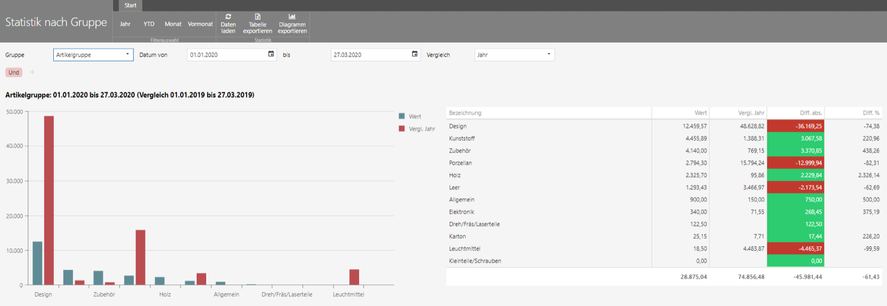Add a filter with the plus icon

32,72
